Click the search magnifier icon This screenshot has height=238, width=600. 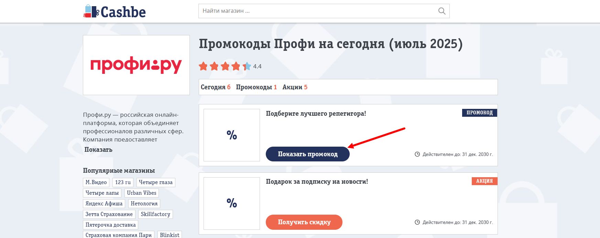[442, 11]
